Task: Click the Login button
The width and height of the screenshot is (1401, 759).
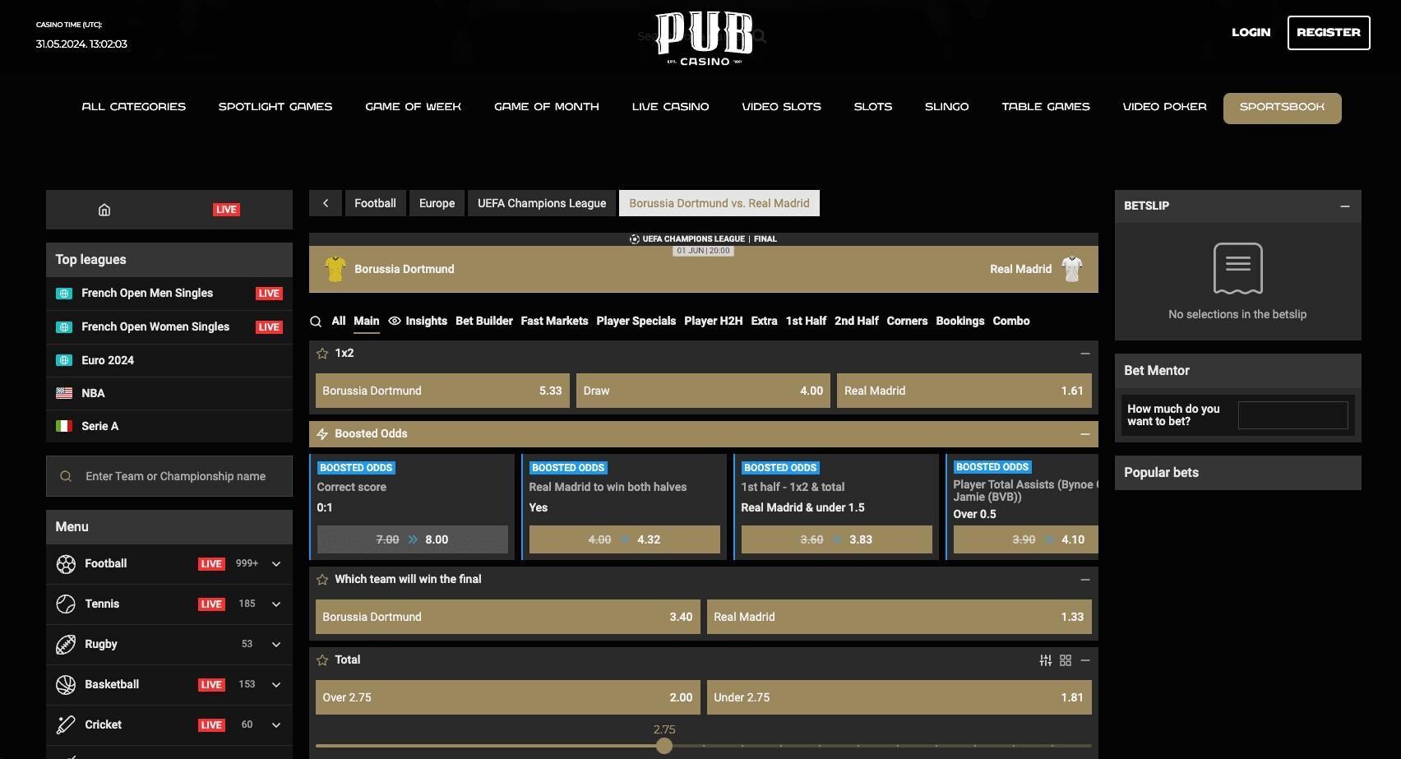Action: pyautogui.click(x=1251, y=33)
